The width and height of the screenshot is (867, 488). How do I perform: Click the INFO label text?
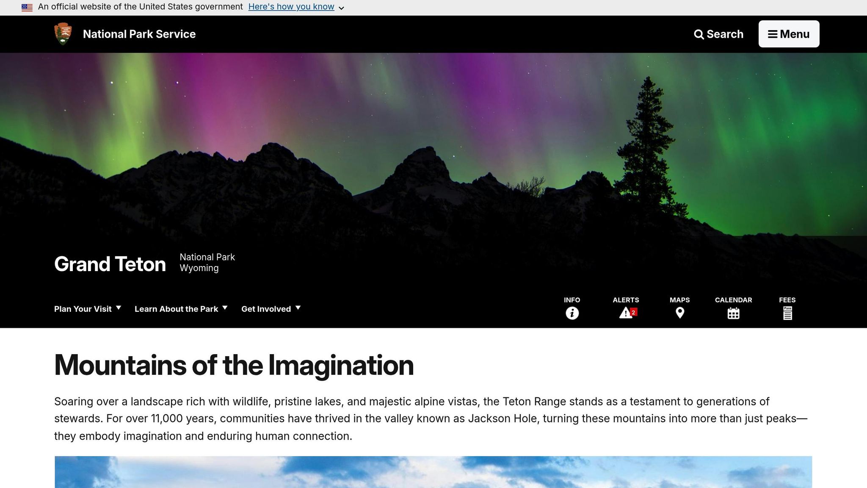[572, 300]
